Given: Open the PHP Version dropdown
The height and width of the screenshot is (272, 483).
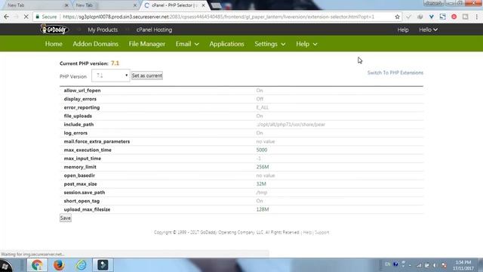Looking at the screenshot, I should [111, 76].
